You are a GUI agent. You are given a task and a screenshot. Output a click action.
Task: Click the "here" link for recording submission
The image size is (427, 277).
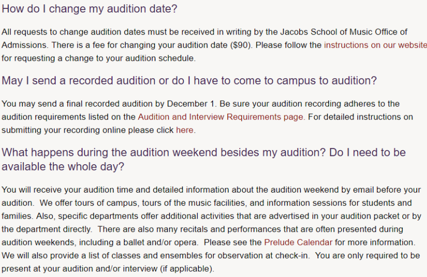(185, 130)
